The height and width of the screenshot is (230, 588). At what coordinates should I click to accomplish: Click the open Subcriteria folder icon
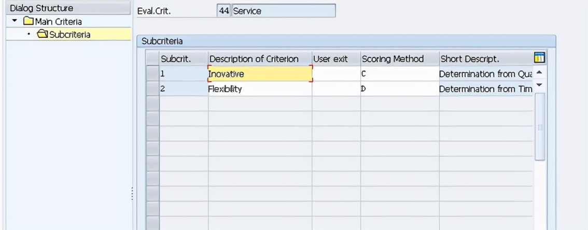[43, 35]
